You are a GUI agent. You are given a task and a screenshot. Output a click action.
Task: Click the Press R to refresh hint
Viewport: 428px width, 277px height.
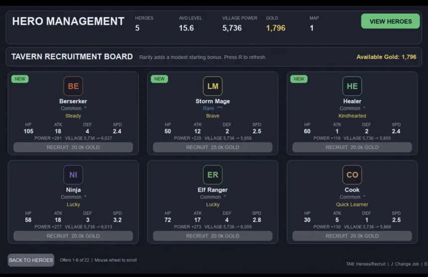pos(245,57)
